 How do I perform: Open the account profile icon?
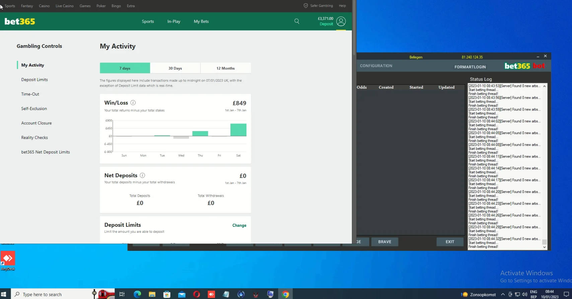coord(341,21)
